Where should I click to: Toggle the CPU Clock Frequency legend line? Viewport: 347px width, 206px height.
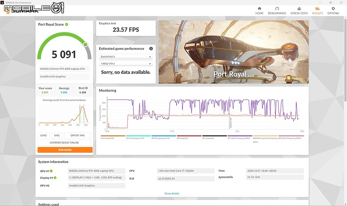point(240,136)
